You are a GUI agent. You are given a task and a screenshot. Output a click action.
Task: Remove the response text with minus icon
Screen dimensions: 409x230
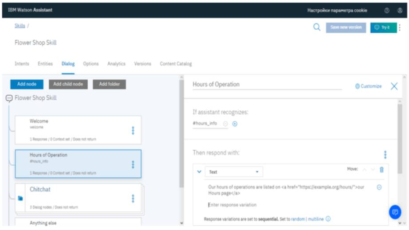pos(379,187)
